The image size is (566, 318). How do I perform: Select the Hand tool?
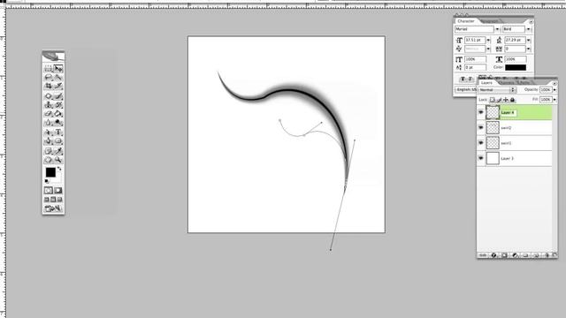[x=49, y=160]
